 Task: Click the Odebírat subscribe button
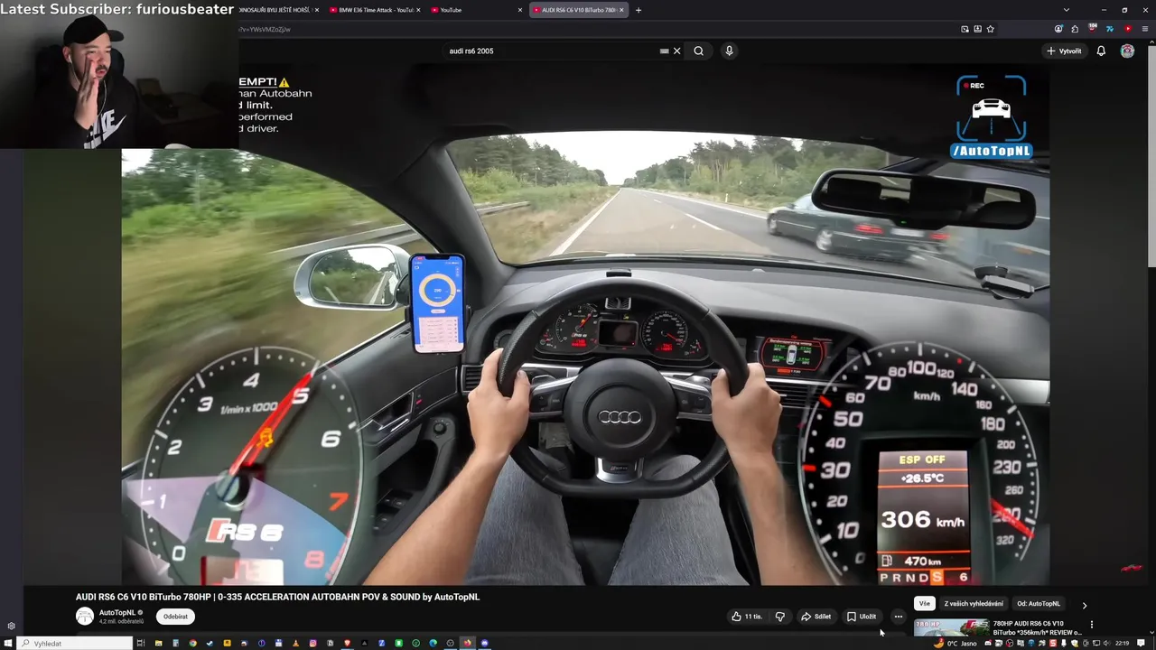(x=175, y=617)
